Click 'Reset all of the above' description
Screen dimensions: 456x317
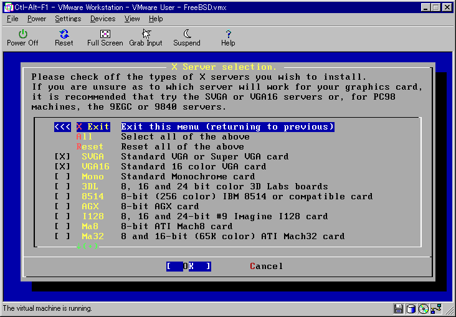pyautogui.click(x=183, y=146)
